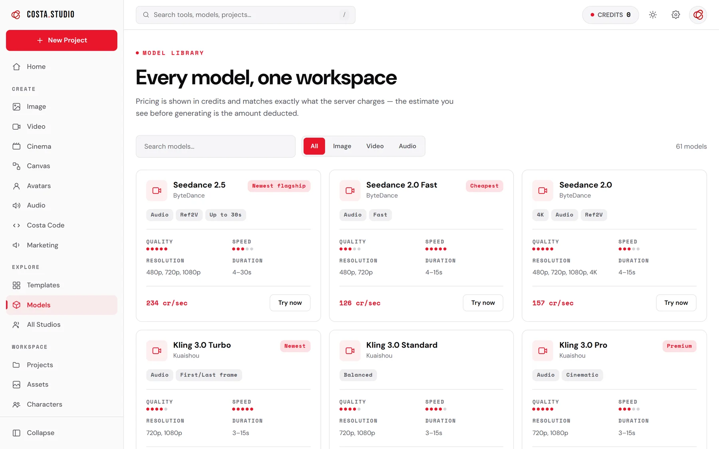
Task: Open the user profile avatar
Action: click(x=698, y=15)
